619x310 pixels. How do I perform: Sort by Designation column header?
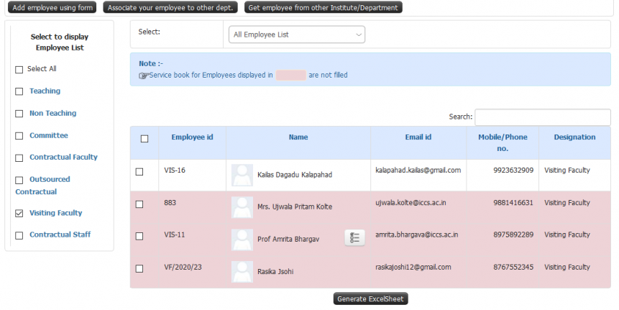click(574, 142)
